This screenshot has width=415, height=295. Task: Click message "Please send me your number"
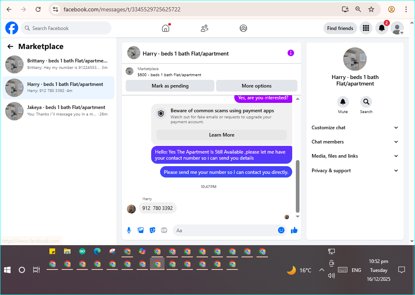(226, 172)
